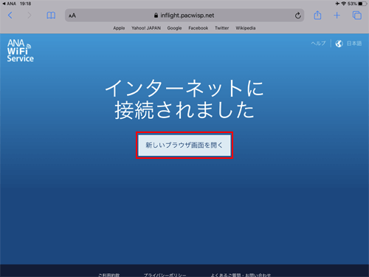Image resolution: width=369 pixels, height=277 pixels.
Task: Open the Twitter favorites bookmark
Action: pos(222,28)
